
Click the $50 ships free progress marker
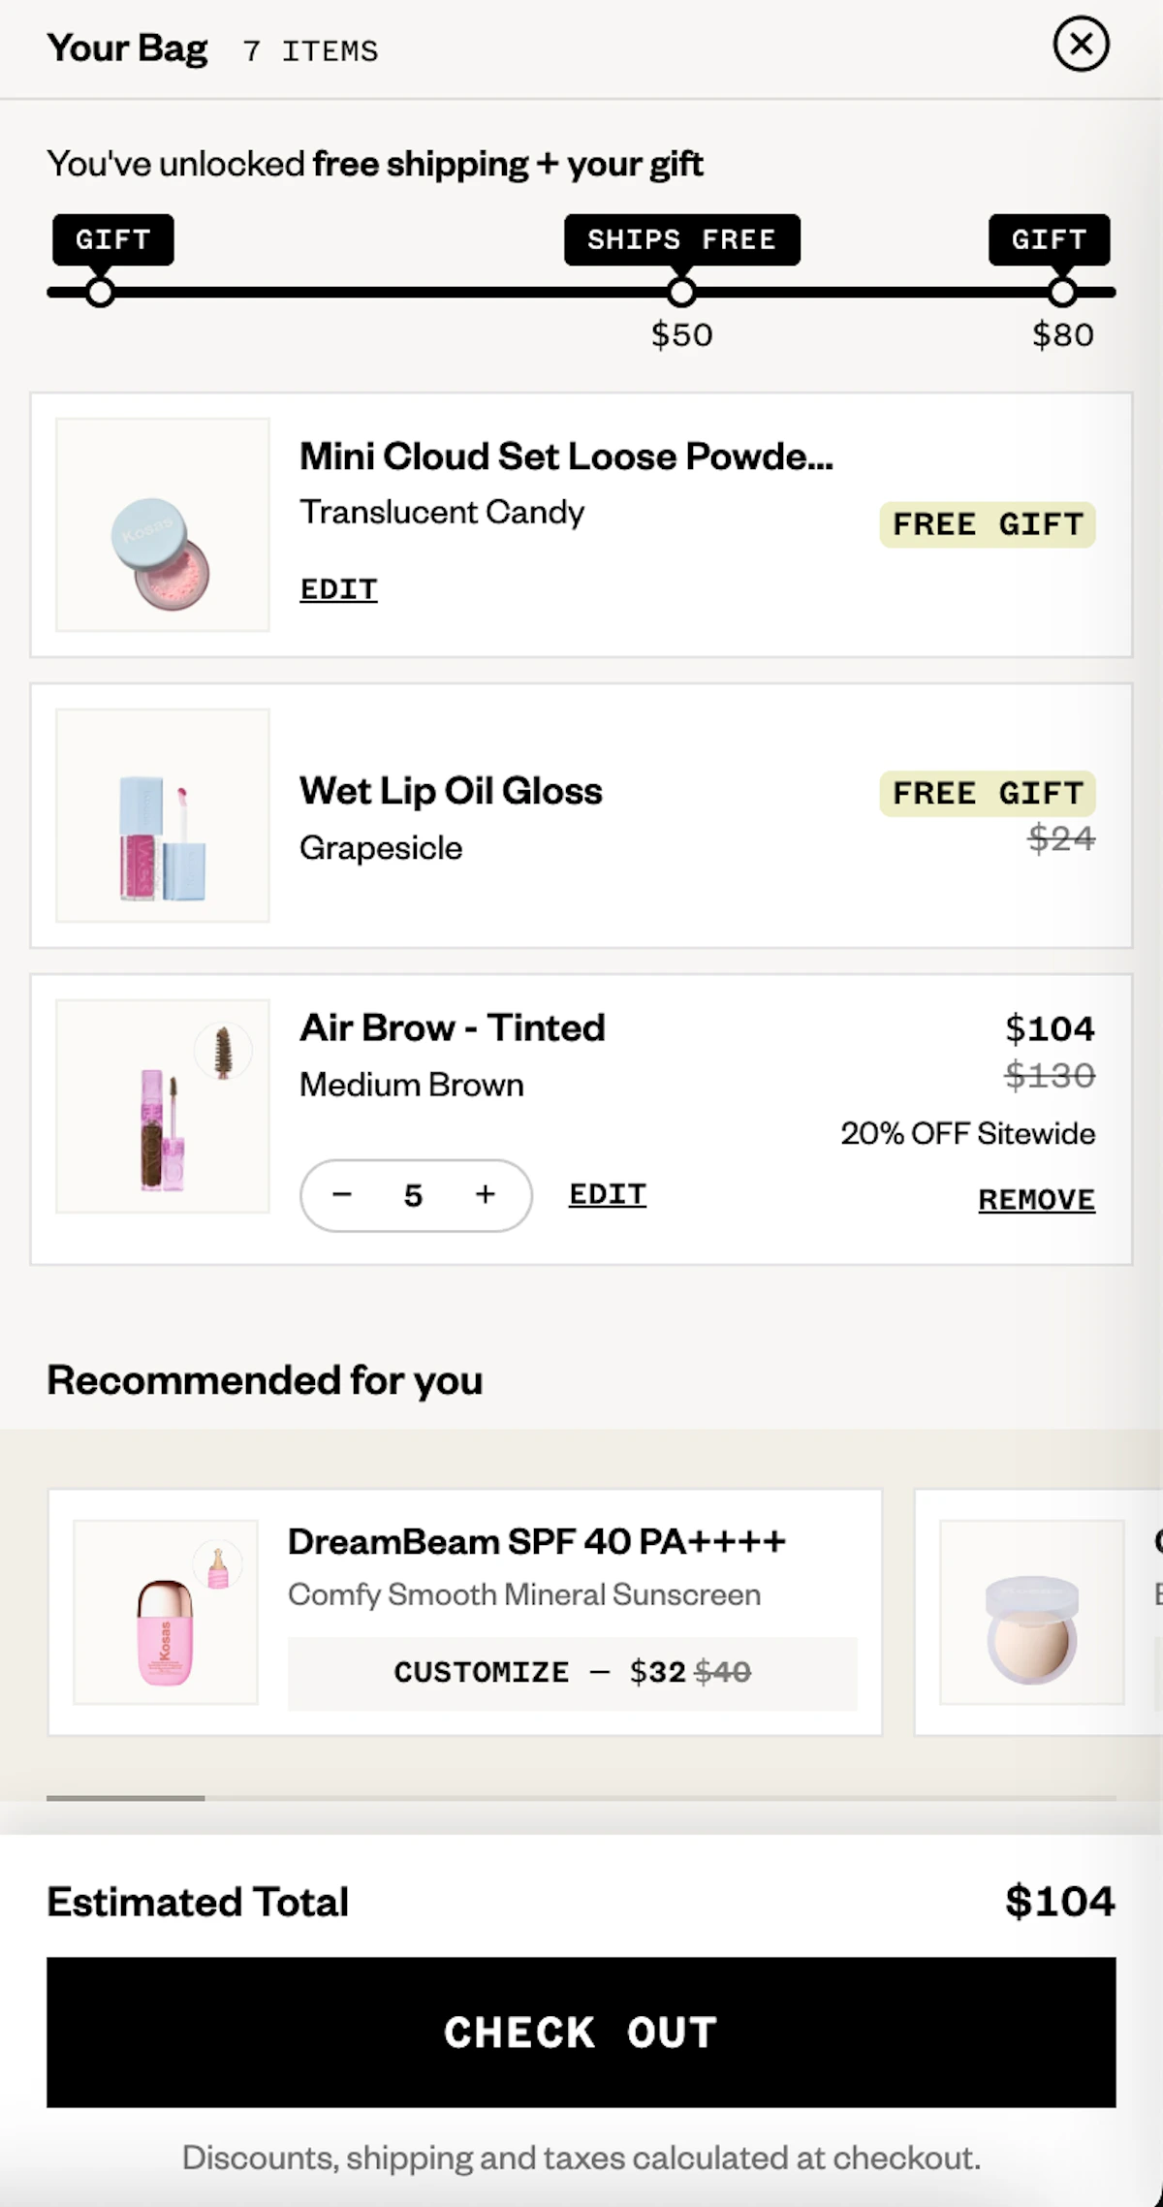click(x=681, y=292)
